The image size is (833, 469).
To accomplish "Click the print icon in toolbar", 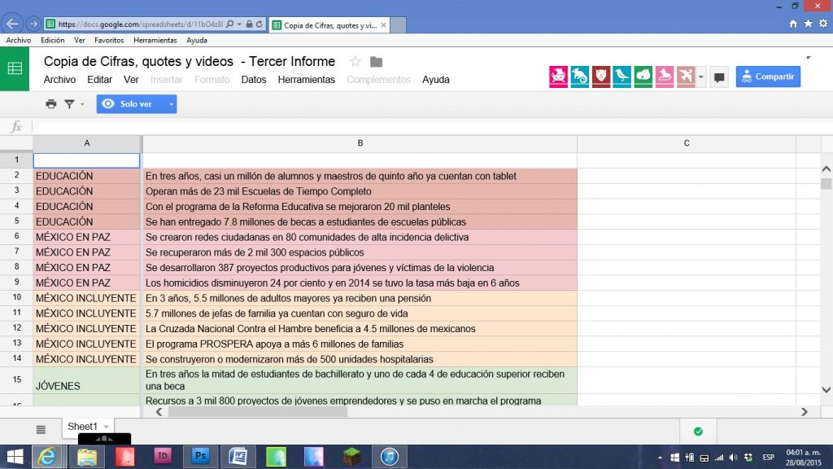I will [51, 104].
